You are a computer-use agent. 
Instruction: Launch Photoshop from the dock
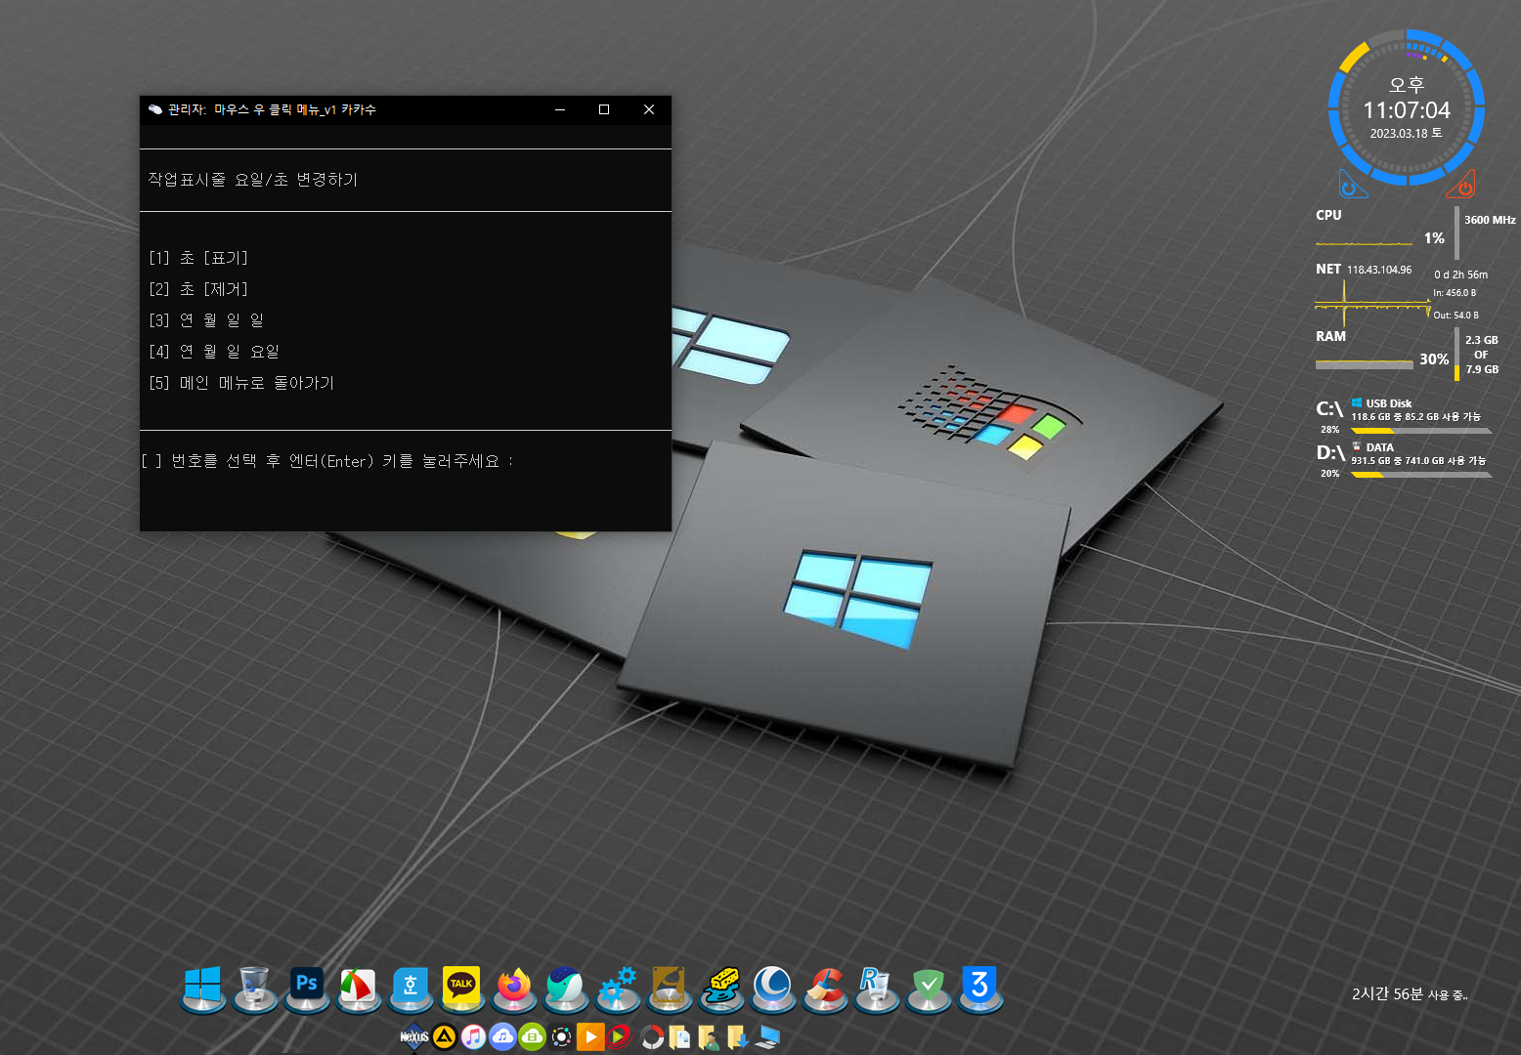point(307,987)
